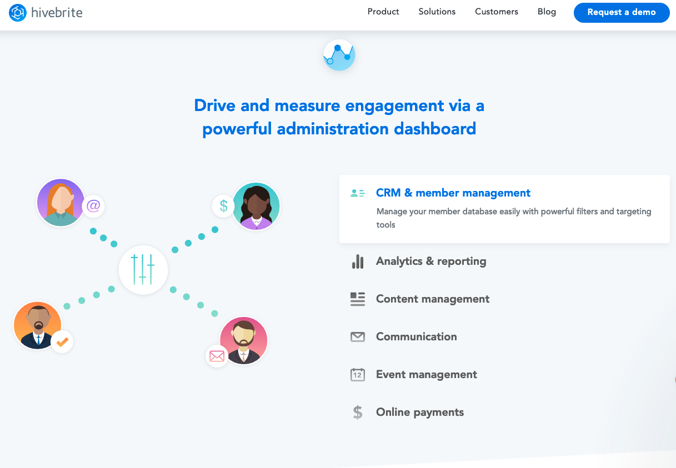
Task: Click the dark-haired woman teal avatar
Action: pos(256,206)
